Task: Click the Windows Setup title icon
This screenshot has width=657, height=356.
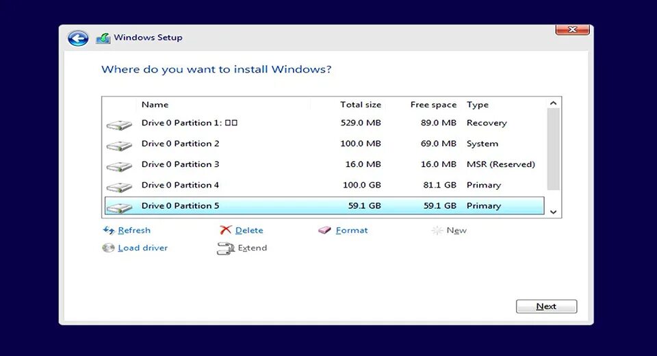Action: coord(103,38)
